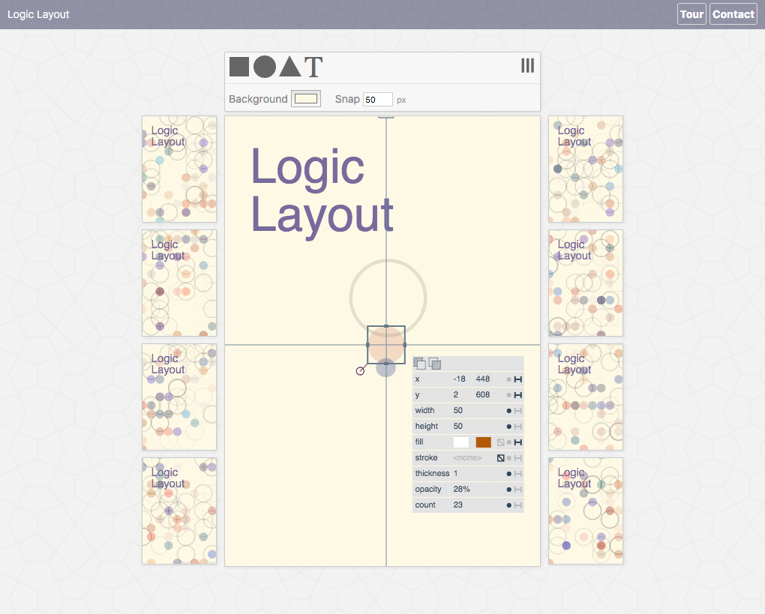Click the orange fill color swatch

pyautogui.click(x=483, y=442)
